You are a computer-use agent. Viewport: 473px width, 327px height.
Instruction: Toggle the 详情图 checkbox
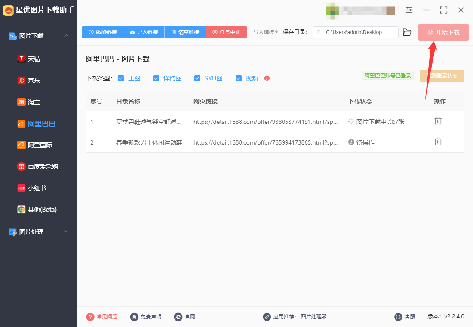pyautogui.click(x=156, y=78)
